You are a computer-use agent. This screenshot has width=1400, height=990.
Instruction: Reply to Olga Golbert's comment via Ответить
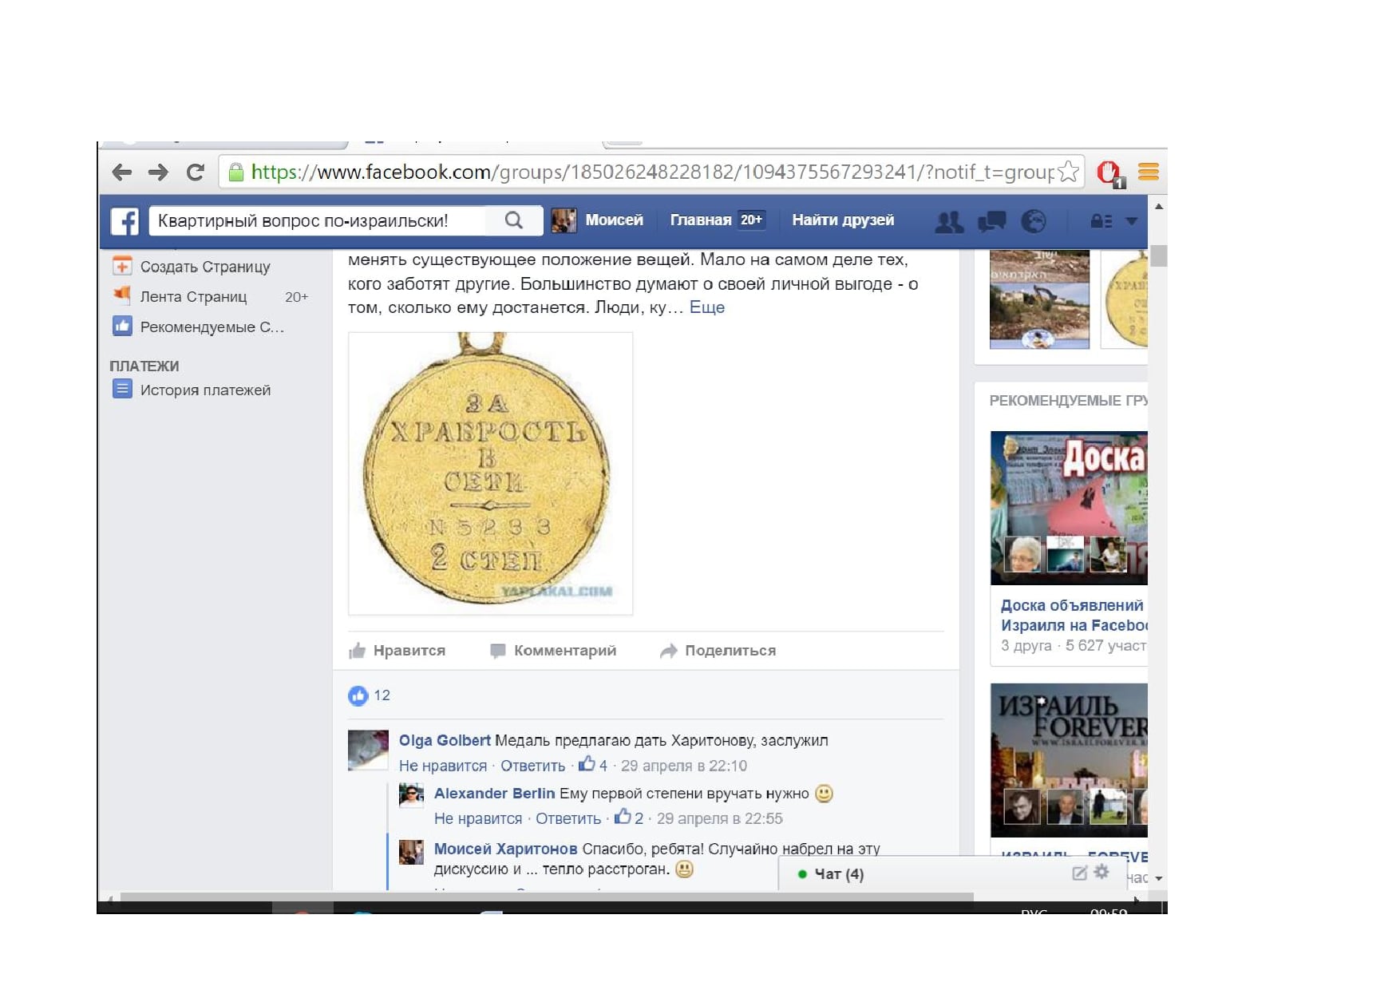(532, 766)
